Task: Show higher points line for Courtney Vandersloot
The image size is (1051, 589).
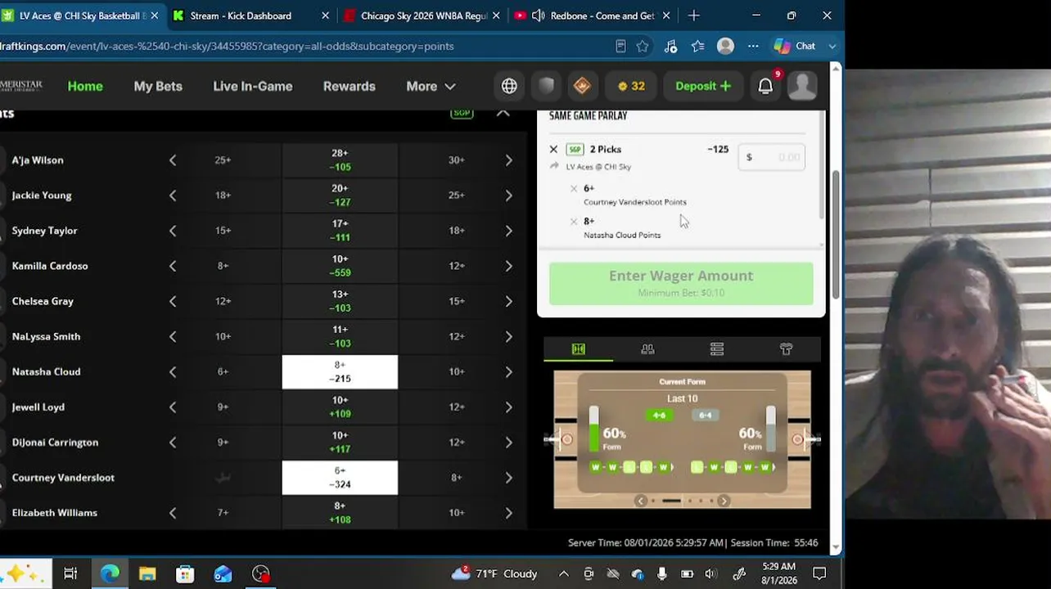Action: (x=508, y=478)
